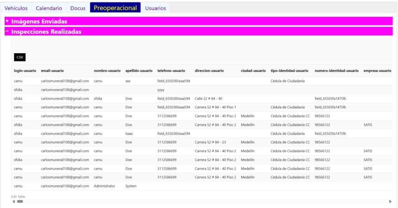398x208 pixels.
Task: Click the horizontal scrollbar thumb
Action: pos(20,201)
